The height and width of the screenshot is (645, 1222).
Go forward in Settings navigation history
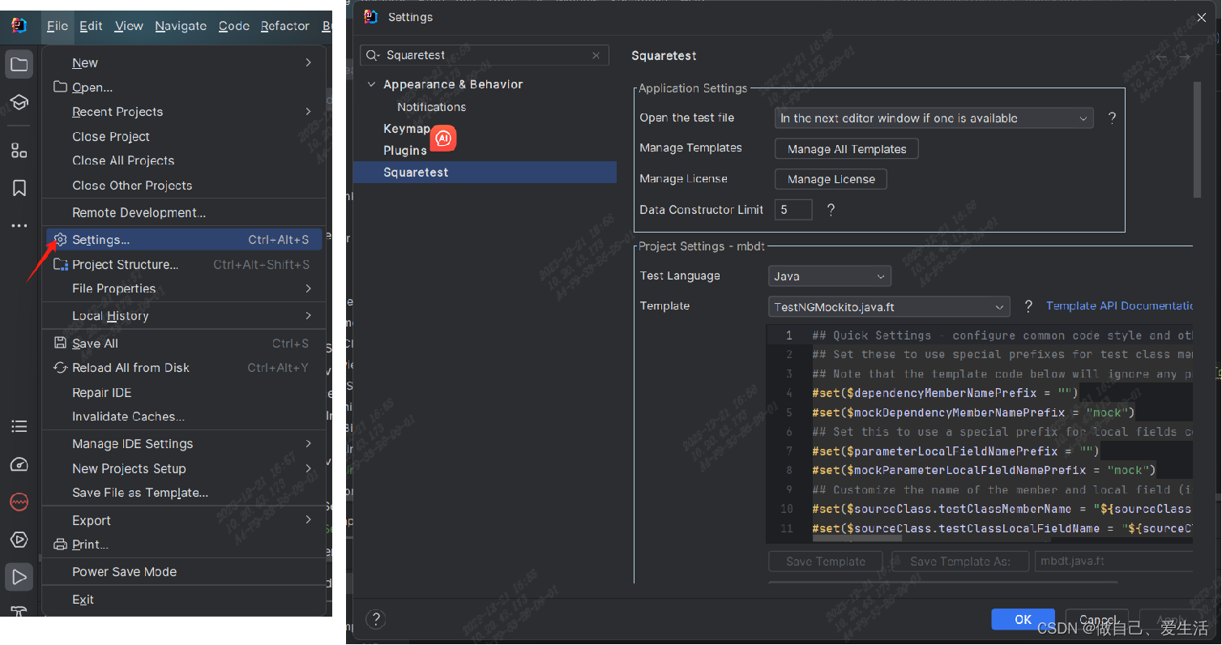tap(1185, 57)
